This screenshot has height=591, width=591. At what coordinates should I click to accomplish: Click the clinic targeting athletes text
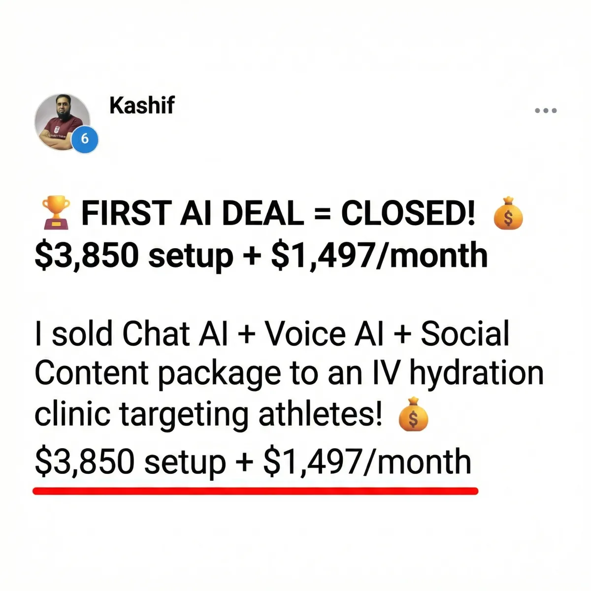(208, 415)
